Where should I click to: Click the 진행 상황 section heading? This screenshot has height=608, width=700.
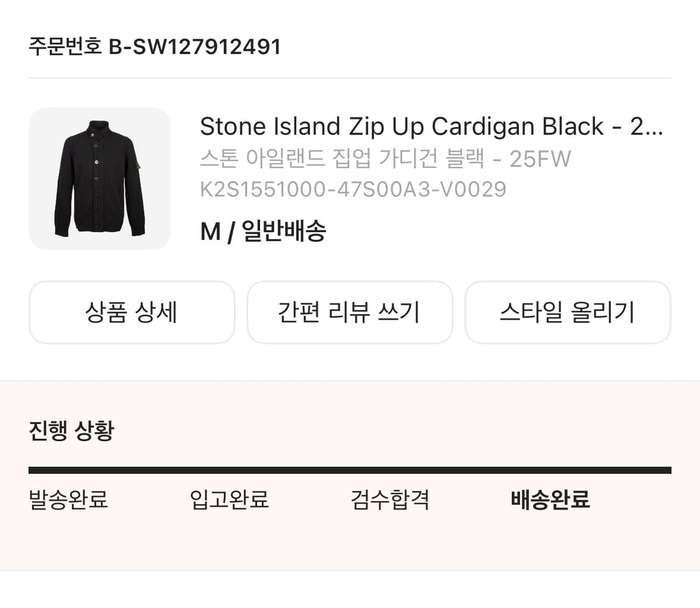(72, 431)
